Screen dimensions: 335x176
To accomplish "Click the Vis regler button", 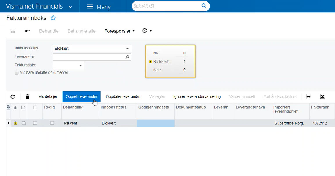I will (x=157, y=96).
